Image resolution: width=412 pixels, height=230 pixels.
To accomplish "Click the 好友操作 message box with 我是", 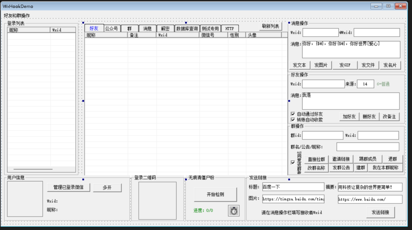I will [x=351, y=101].
